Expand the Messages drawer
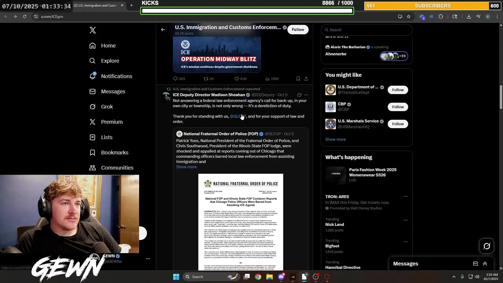Viewport: 503px width, 283px height. click(485, 264)
